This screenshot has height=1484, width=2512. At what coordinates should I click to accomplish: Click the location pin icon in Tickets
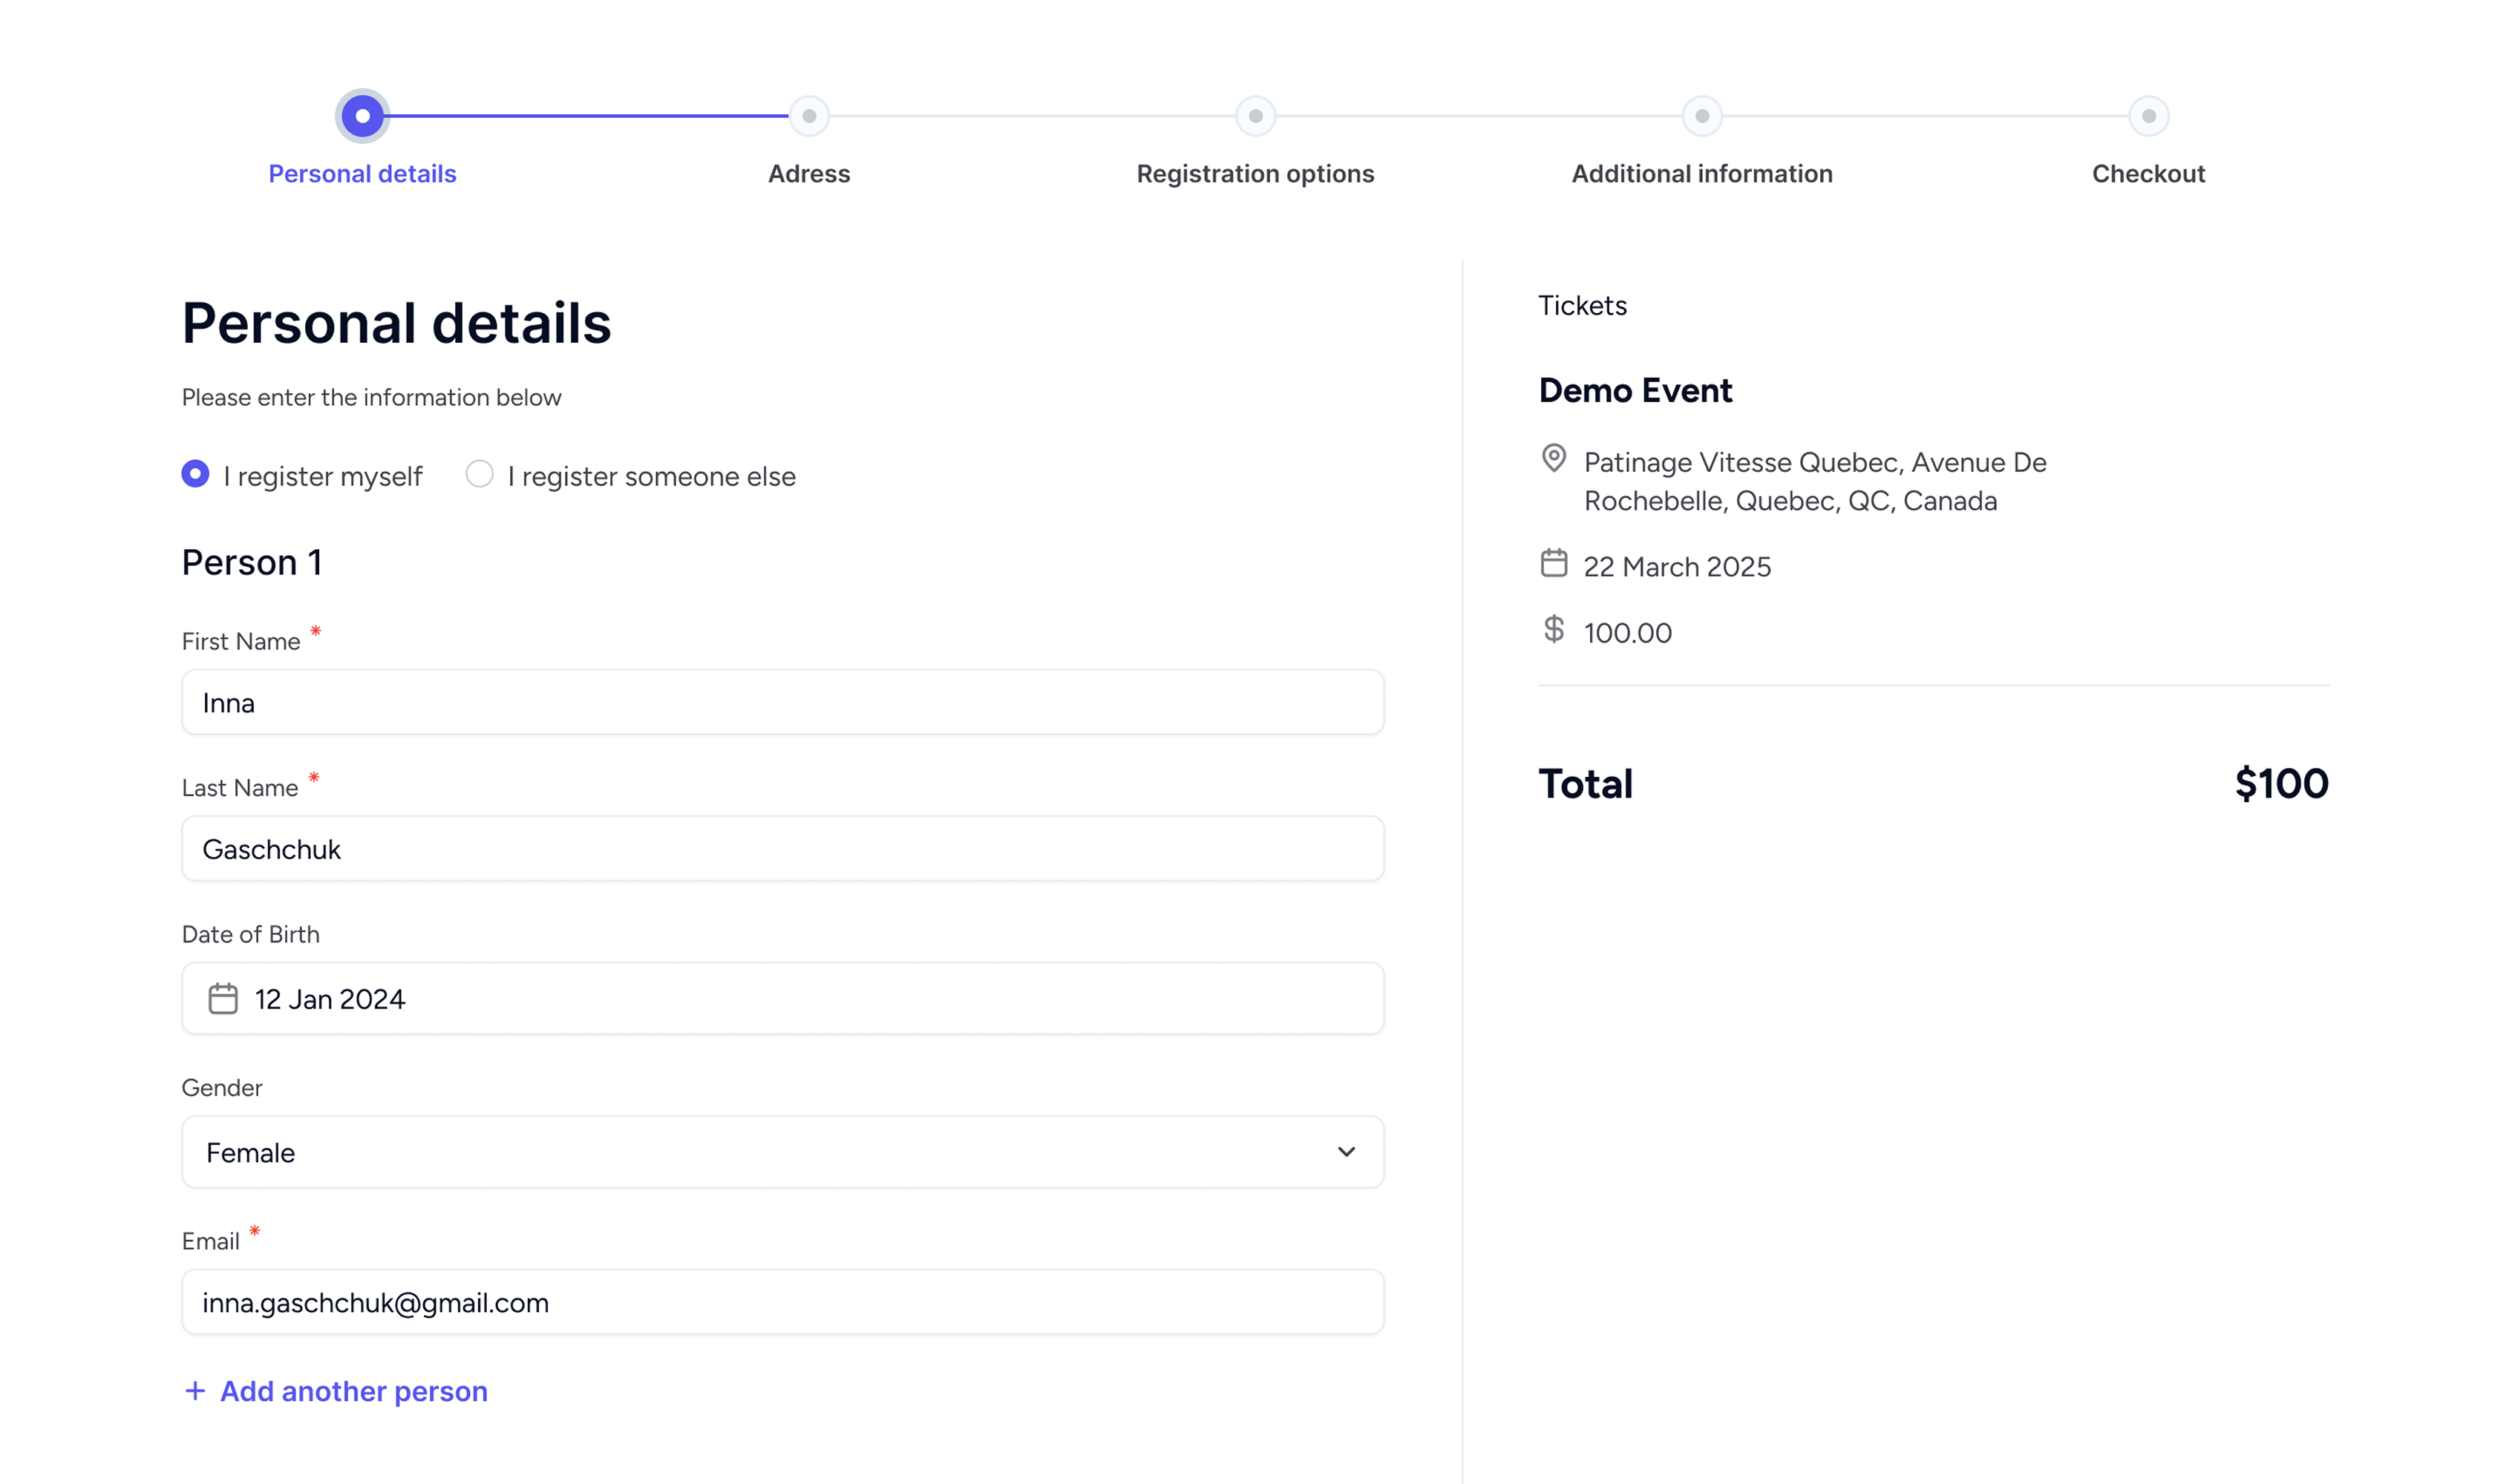pos(1553,458)
